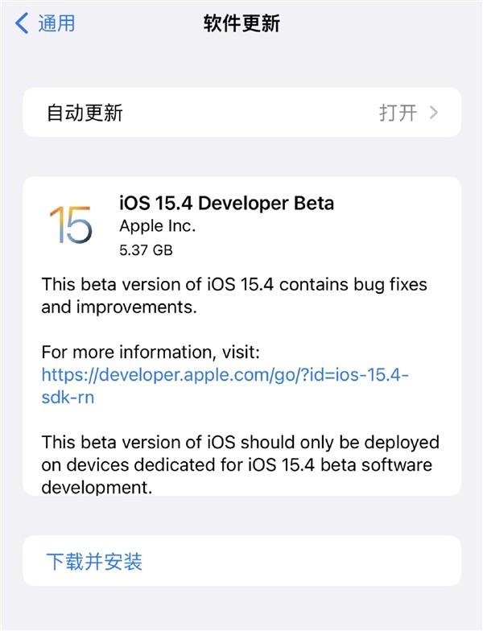Open the 自动更新 row

[x=242, y=113]
